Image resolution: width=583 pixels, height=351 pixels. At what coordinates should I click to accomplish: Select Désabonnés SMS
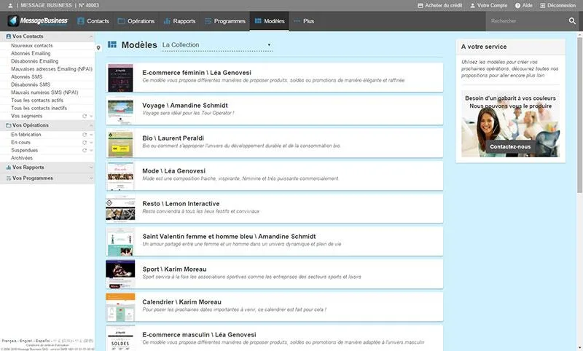[x=31, y=84]
